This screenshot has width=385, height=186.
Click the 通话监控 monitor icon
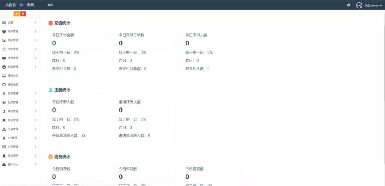4,76
